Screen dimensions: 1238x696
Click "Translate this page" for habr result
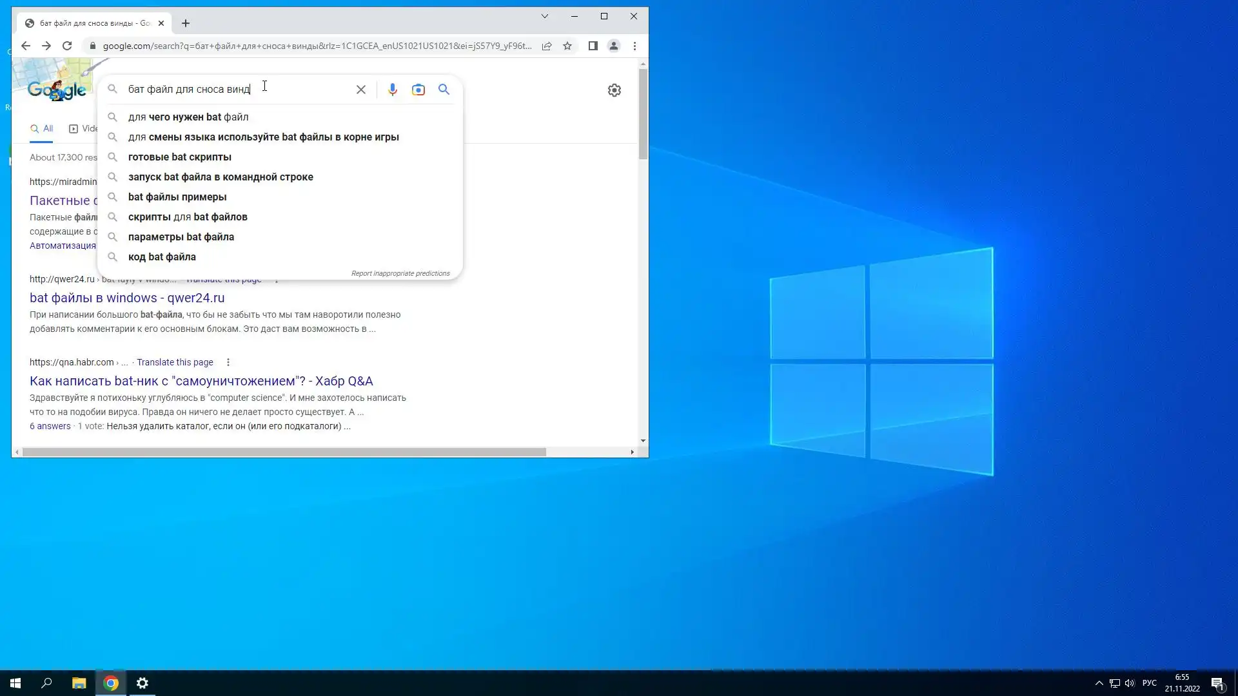pyautogui.click(x=175, y=362)
